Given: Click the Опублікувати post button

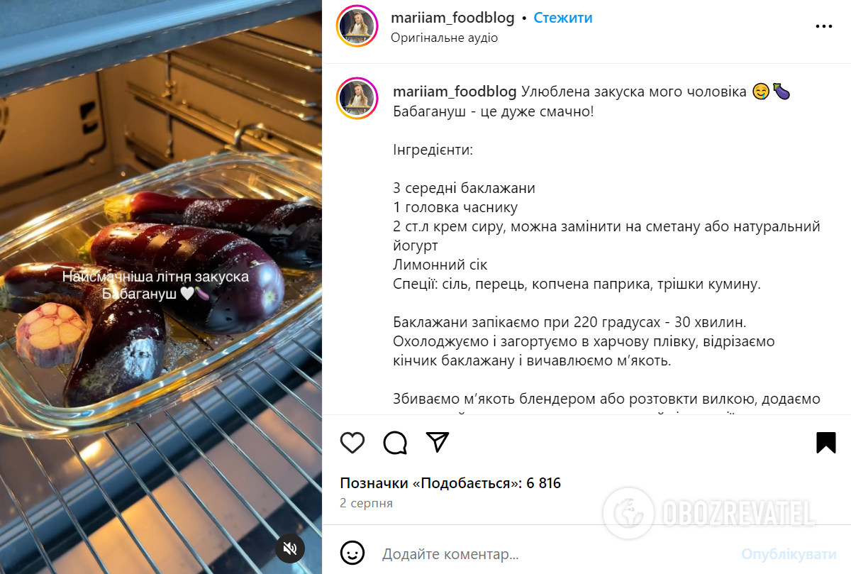Looking at the screenshot, I should [789, 554].
